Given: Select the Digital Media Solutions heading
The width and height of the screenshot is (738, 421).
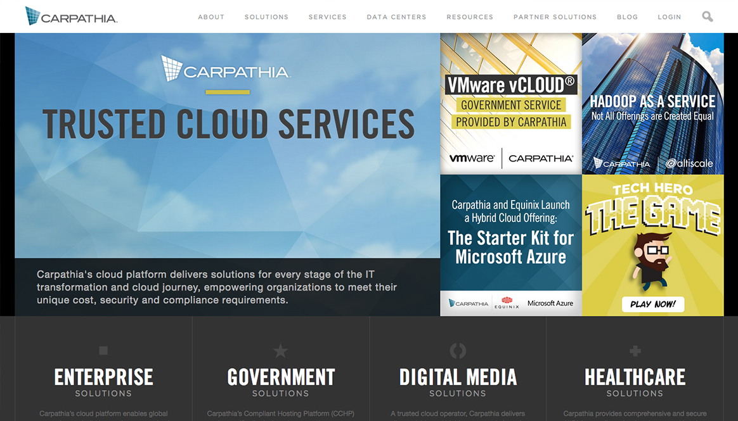Looking at the screenshot, I should 458,383.
